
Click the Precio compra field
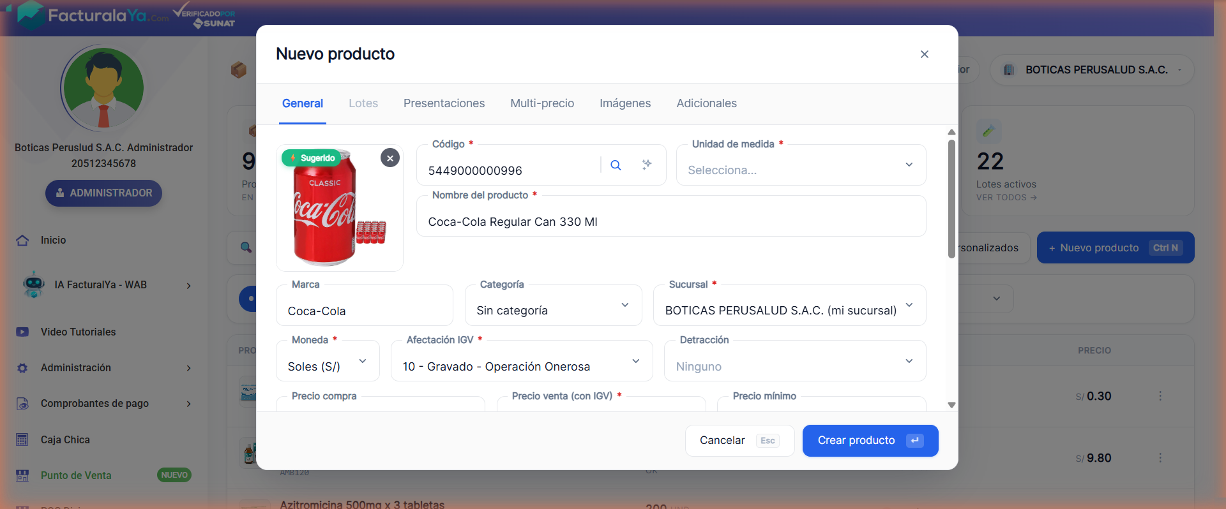click(381, 404)
